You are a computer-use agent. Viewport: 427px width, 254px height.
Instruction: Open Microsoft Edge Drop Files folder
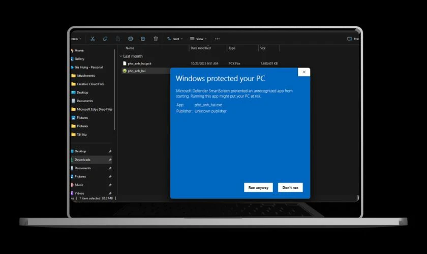click(x=94, y=109)
